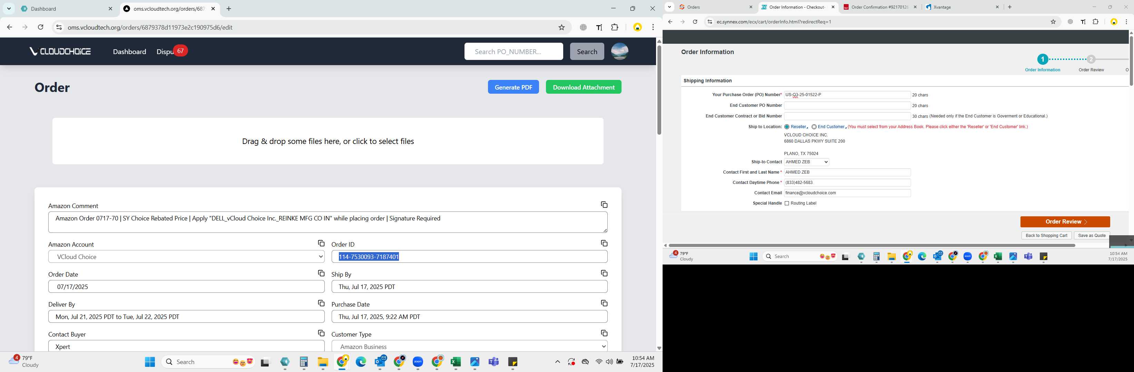Open Outlook from the larger Windows taskbar
Screen dimensions: 1134x372
point(380,362)
